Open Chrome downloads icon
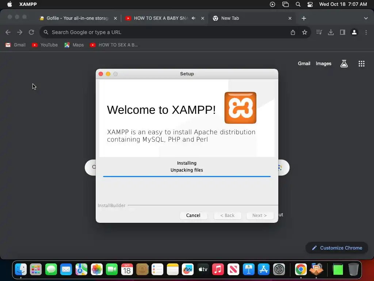 tap(331, 32)
